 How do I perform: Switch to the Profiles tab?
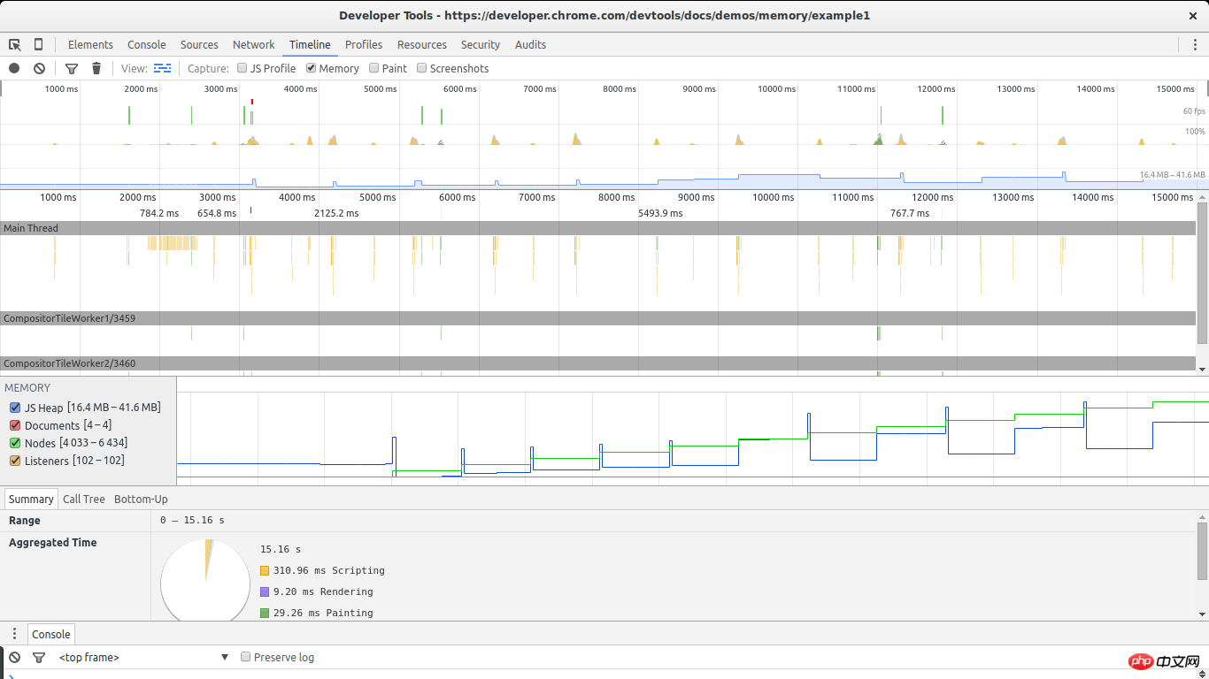point(364,45)
